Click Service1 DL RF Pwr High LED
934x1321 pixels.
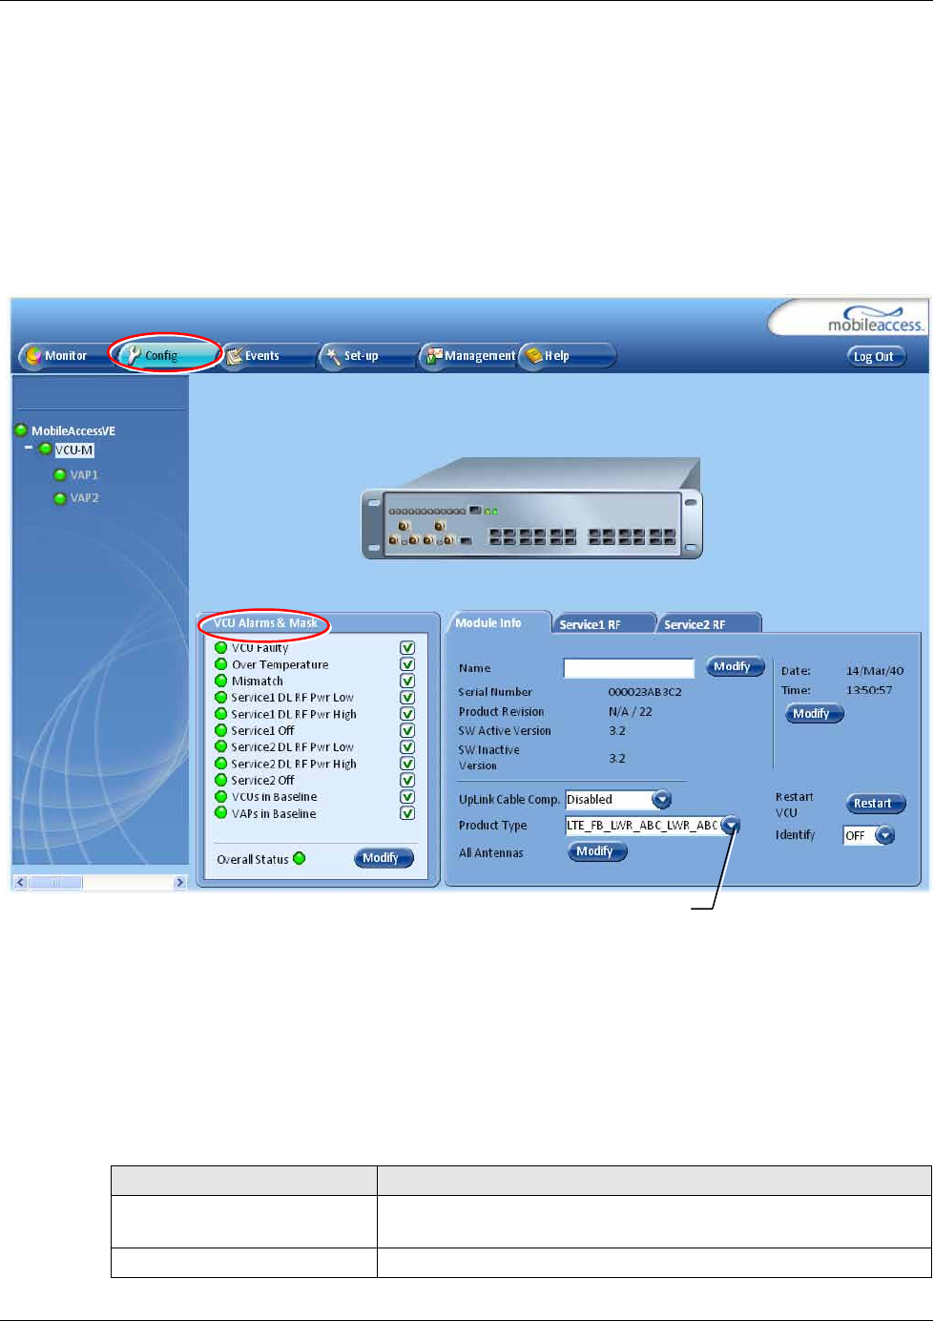[x=221, y=714]
